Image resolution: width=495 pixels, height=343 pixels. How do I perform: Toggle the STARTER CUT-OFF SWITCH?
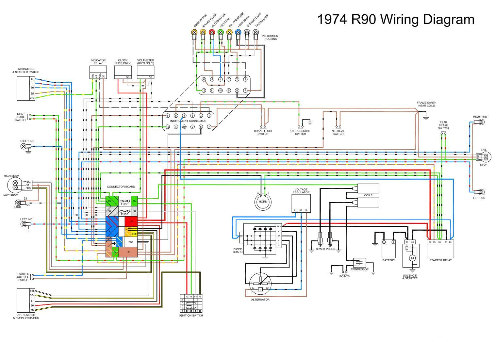(x=33, y=277)
